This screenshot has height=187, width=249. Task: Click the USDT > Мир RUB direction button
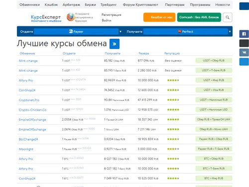tap(214, 80)
